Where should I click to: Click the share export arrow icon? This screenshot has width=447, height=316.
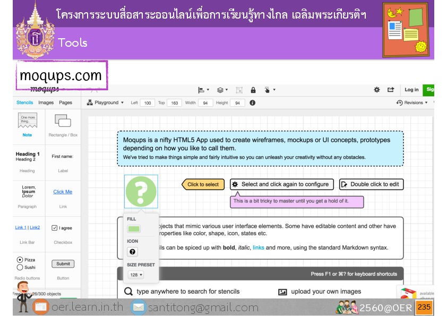click(391, 90)
